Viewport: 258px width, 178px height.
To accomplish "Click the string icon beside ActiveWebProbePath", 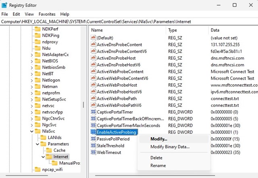I will 93,98.
